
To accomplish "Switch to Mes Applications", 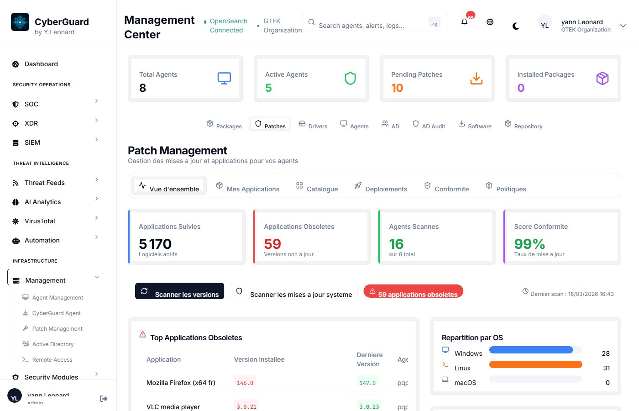I will (x=248, y=189).
